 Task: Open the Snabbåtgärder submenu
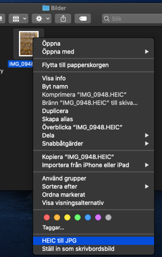pos(94,143)
